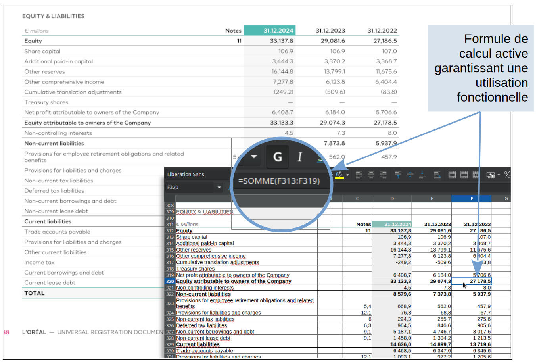Apply italic formatting with the I icon

point(300,156)
